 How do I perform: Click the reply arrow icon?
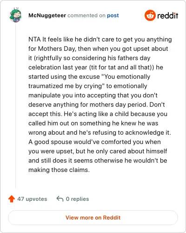point(60,199)
